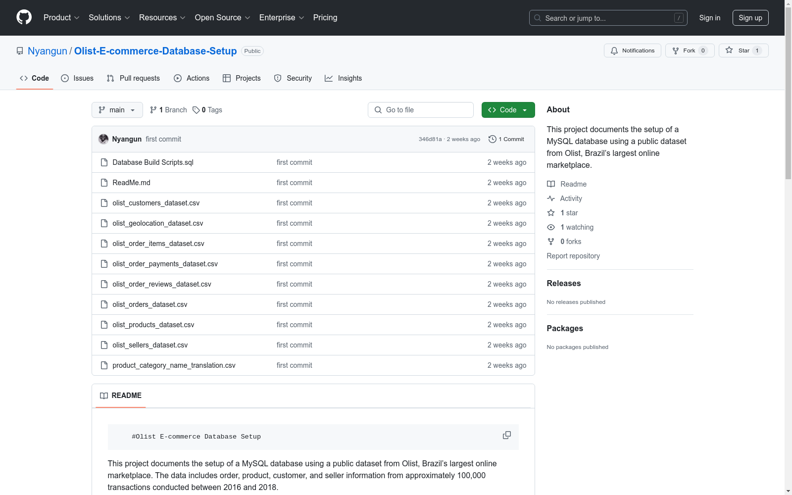Screen dimensions: 792x495
Task: Switch to the Issues tab
Action: [77, 78]
